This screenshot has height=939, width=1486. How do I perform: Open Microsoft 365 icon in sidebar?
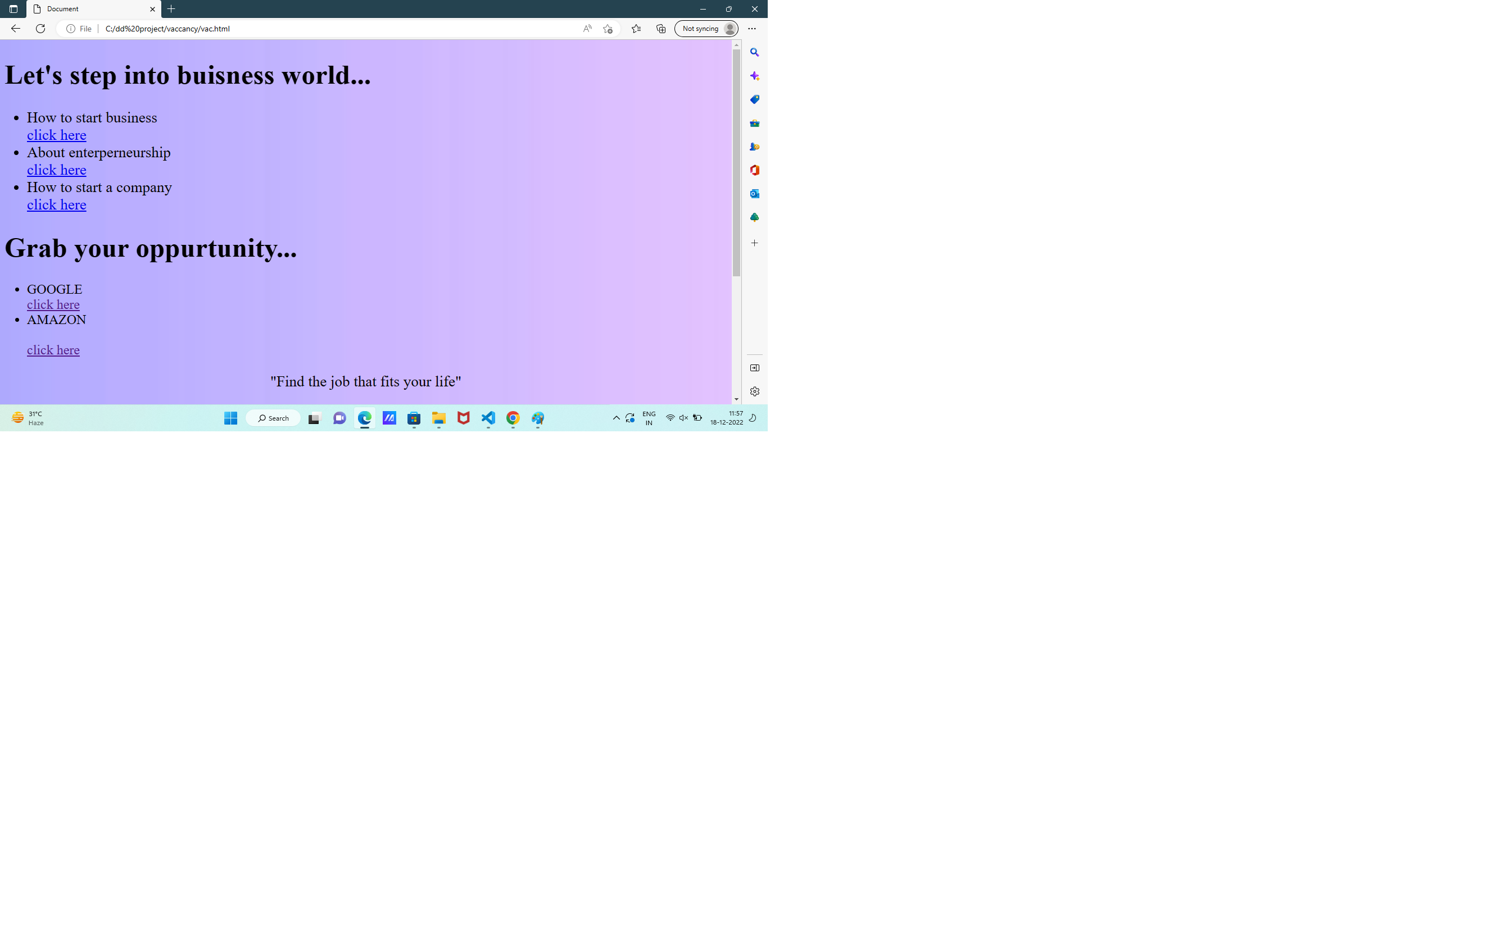pyautogui.click(x=754, y=170)
